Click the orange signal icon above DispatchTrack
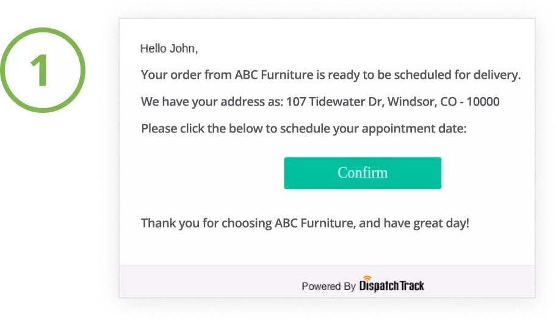The width and height of the screenshot is (556, 321). point(367,278)
